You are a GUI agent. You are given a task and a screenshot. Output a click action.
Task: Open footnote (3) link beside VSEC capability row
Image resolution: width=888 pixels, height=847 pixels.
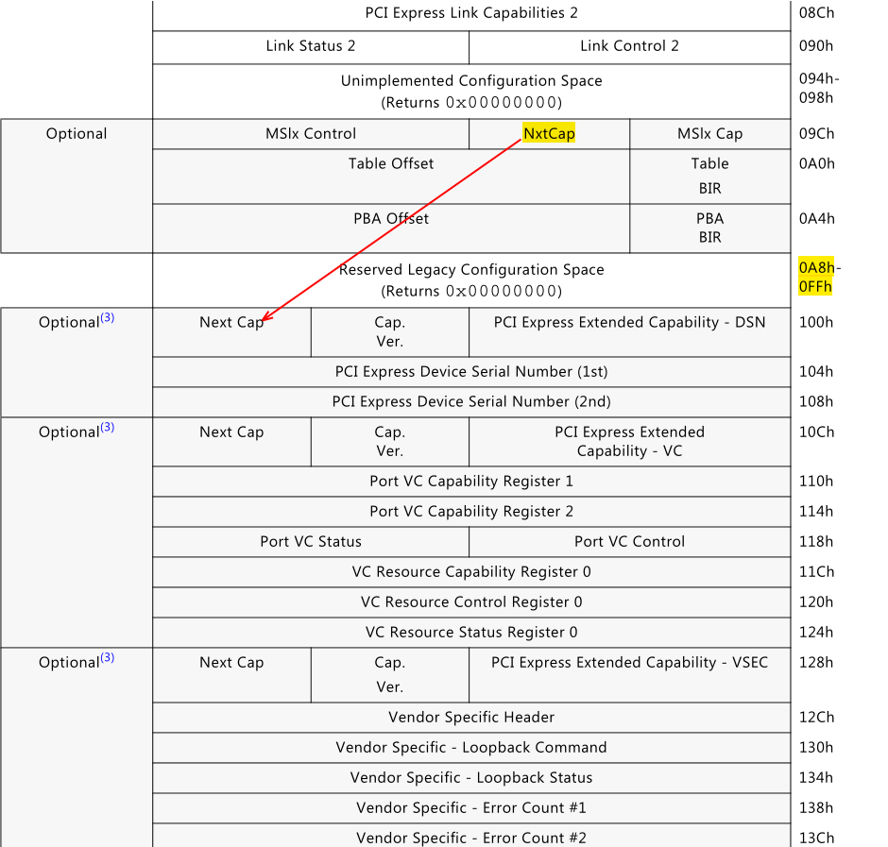107,658
